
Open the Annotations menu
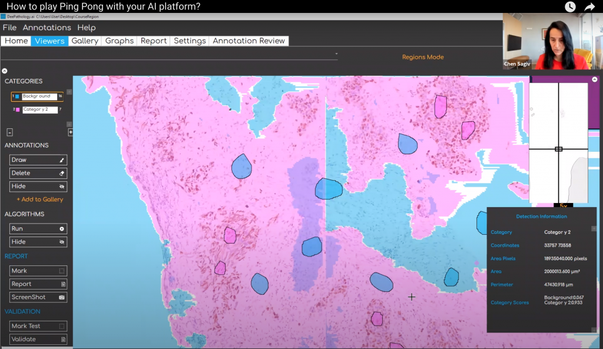[x=47, y=28]
